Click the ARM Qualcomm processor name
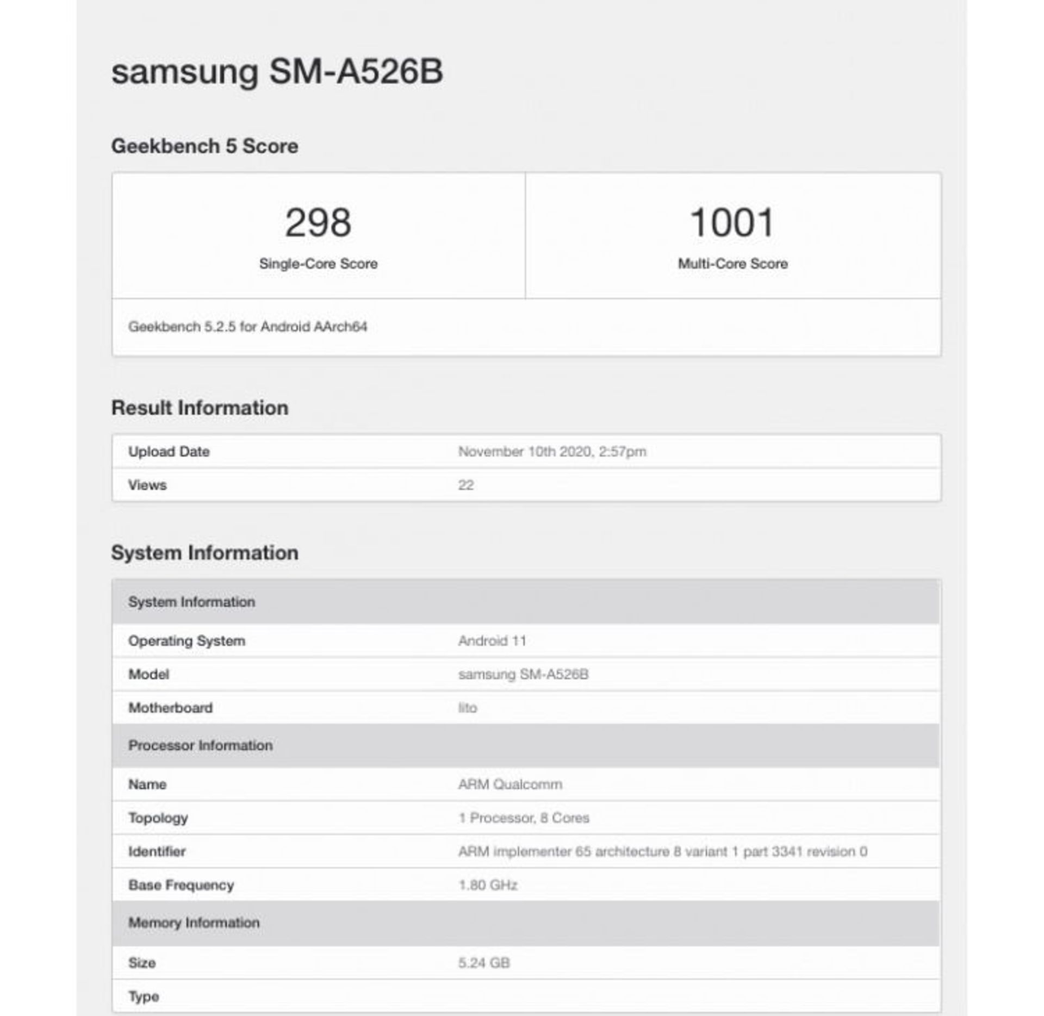This screenshot has height=1016, width=1044. [510, 784]
